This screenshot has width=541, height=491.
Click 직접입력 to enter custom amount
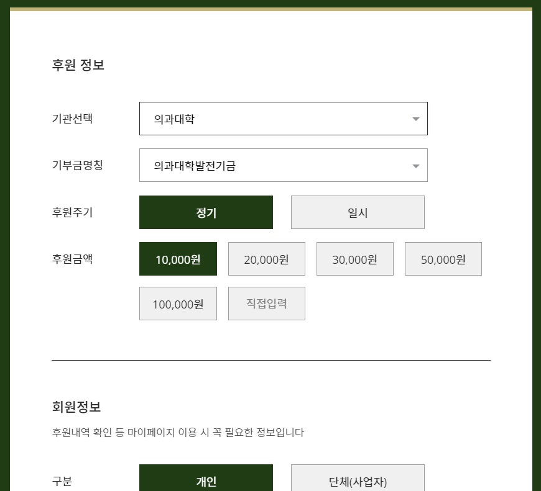(x=266, y=304)
